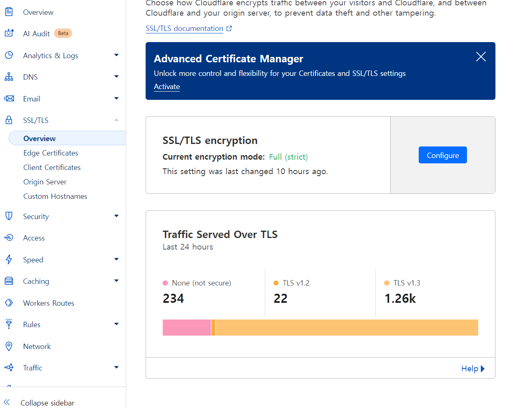Screen dimensions: 514x408
Task: Click the pink None (not secure) bar segment
Action: pos(187,328)
